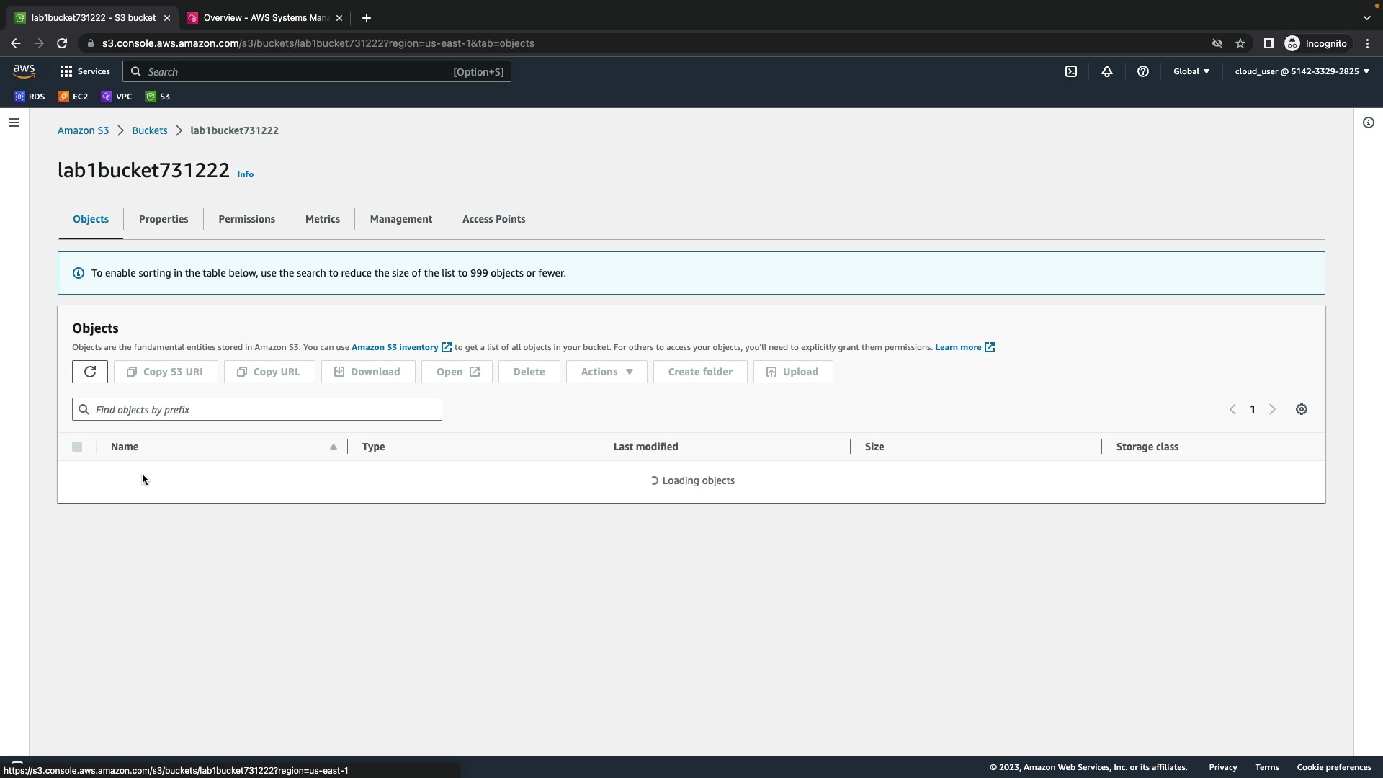Click the help question mark icon

coord(1143,71)
